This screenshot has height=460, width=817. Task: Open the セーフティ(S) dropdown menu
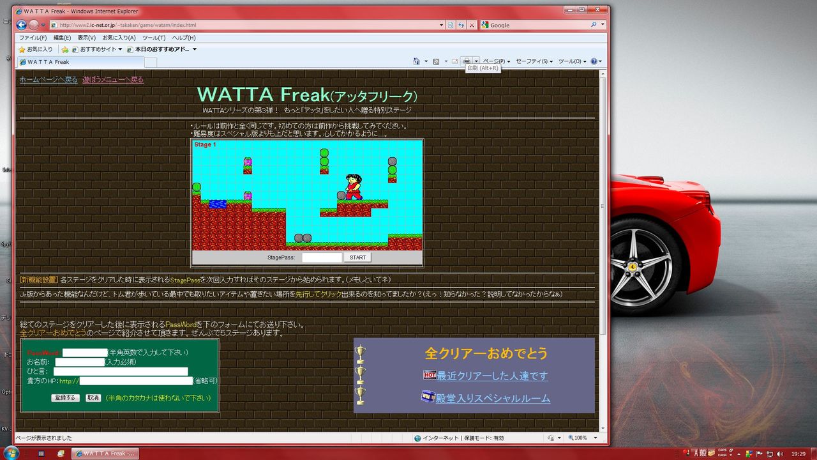click(x=534, y=61)
